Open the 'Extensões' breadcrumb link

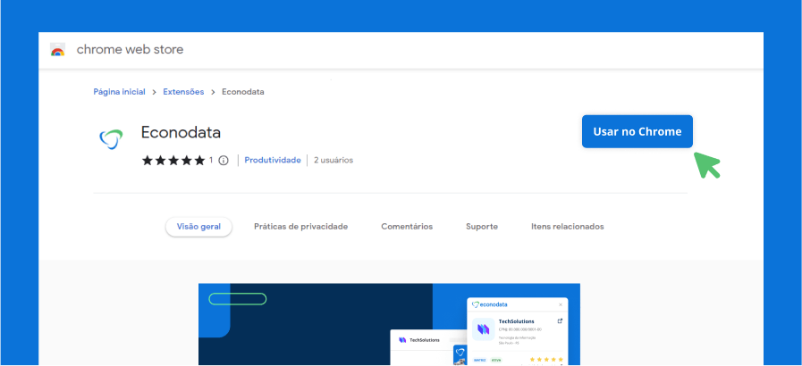(x=183, y=92)
